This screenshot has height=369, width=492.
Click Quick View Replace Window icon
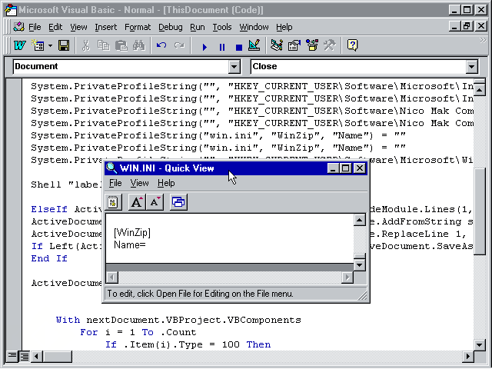[178, 202]
